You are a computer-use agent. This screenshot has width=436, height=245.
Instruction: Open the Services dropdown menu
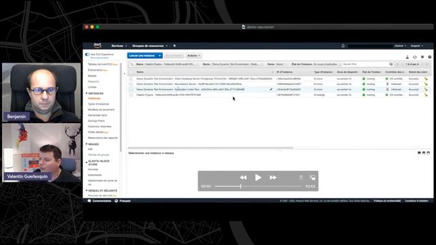119,46
